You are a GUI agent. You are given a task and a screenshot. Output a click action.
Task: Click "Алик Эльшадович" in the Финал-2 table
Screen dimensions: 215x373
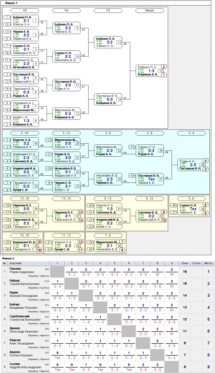pos(22,344)
